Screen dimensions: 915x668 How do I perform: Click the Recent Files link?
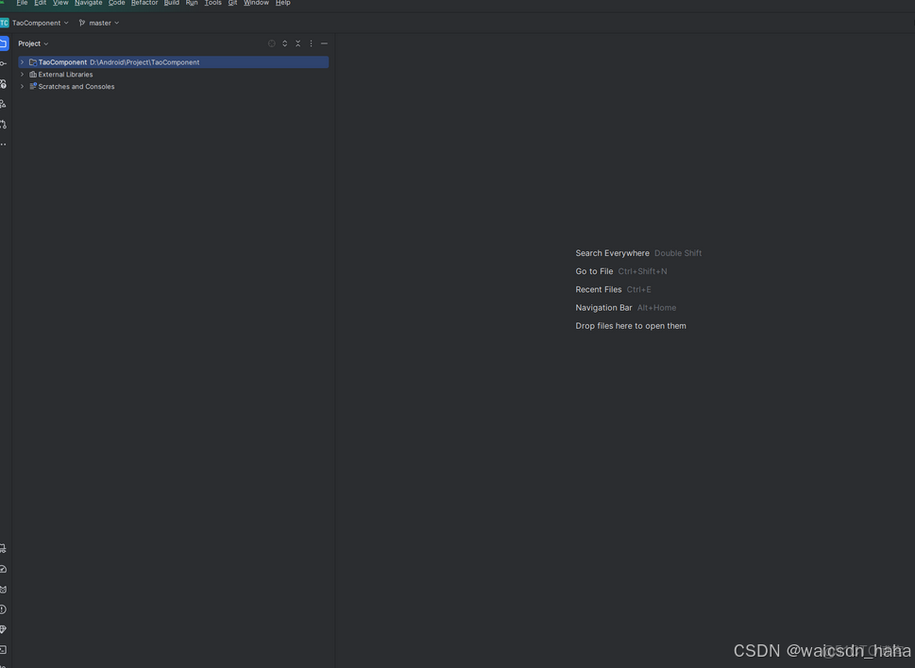(x=598, y=289)
